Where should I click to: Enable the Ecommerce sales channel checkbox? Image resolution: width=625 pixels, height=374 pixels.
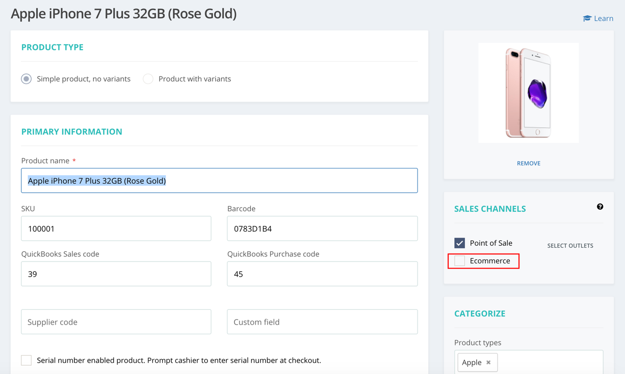[460, 261]
